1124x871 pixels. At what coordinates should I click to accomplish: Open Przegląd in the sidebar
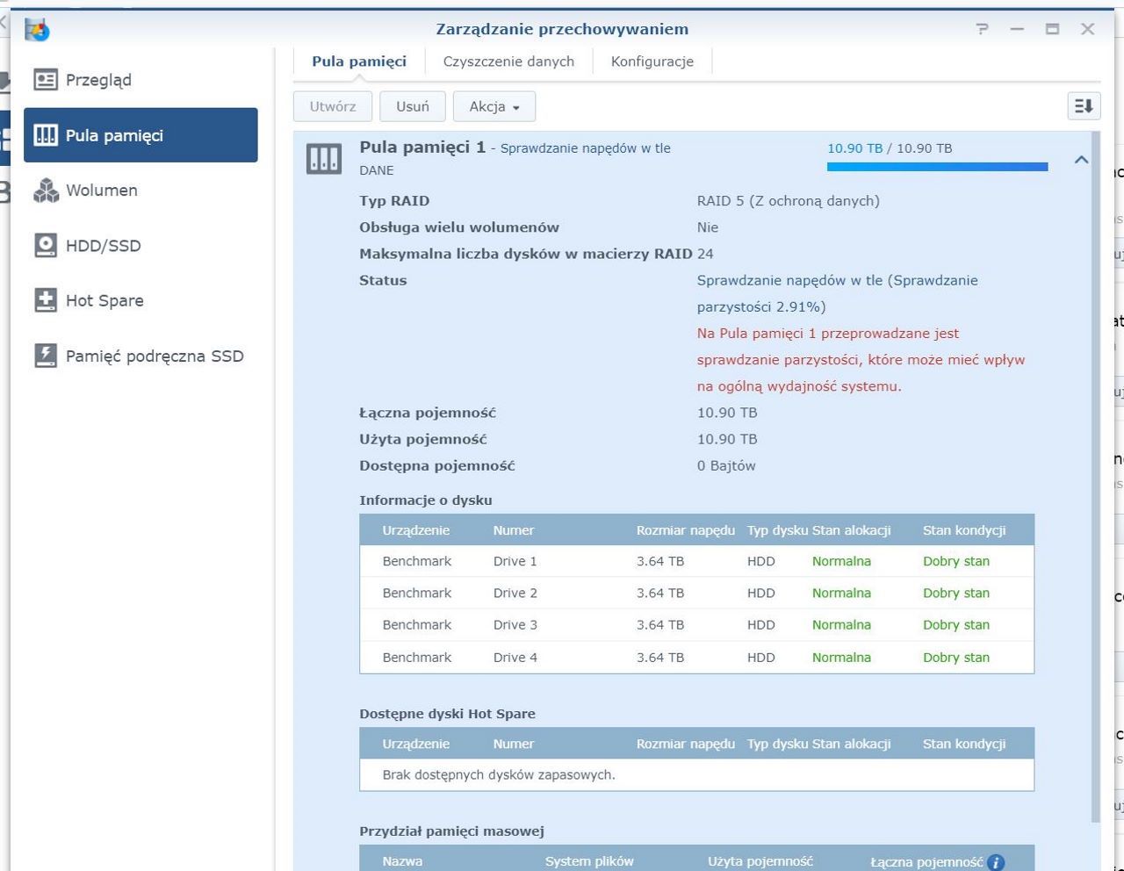[x=140, y=80]
